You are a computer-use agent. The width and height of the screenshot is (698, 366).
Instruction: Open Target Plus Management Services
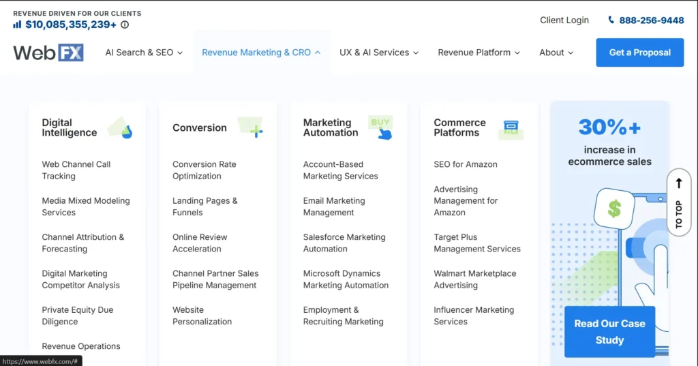(x=476, y=243)
